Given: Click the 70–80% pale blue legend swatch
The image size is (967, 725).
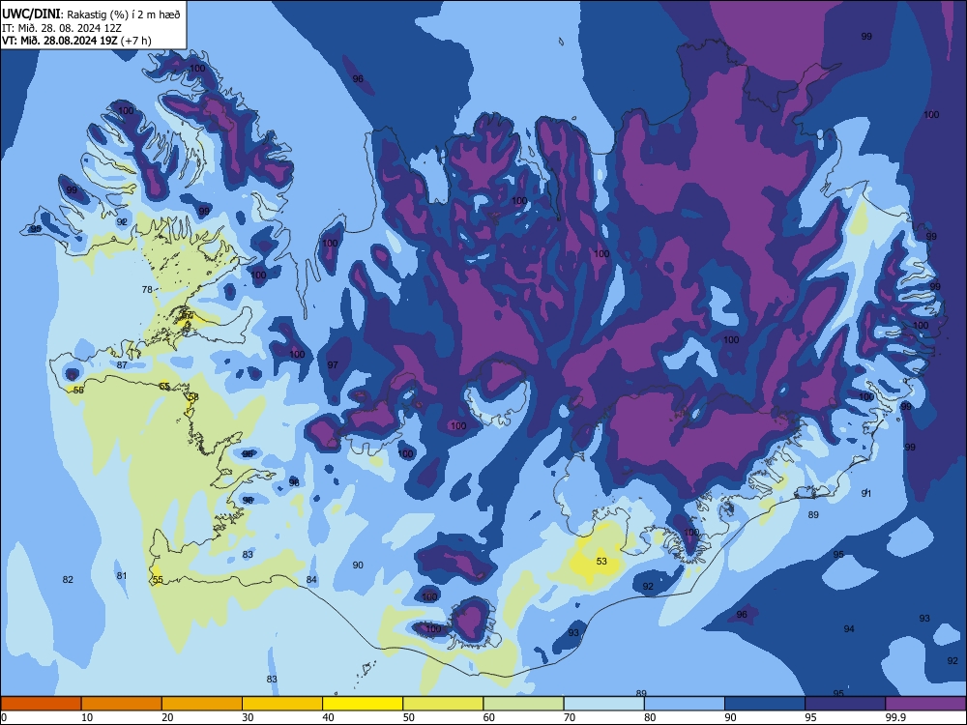Looking at the screenshot, I should point(603,704).
